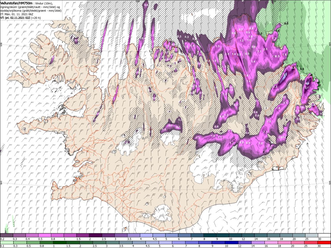
Task: Pick the bright red 30 swatch in bottom row
Action: coord(324,243)
